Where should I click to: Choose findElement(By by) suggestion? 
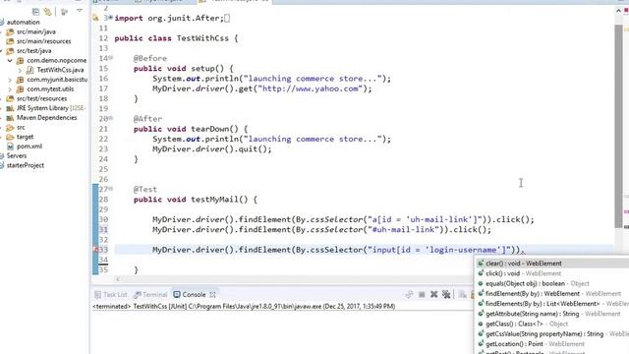click(552, 294)
